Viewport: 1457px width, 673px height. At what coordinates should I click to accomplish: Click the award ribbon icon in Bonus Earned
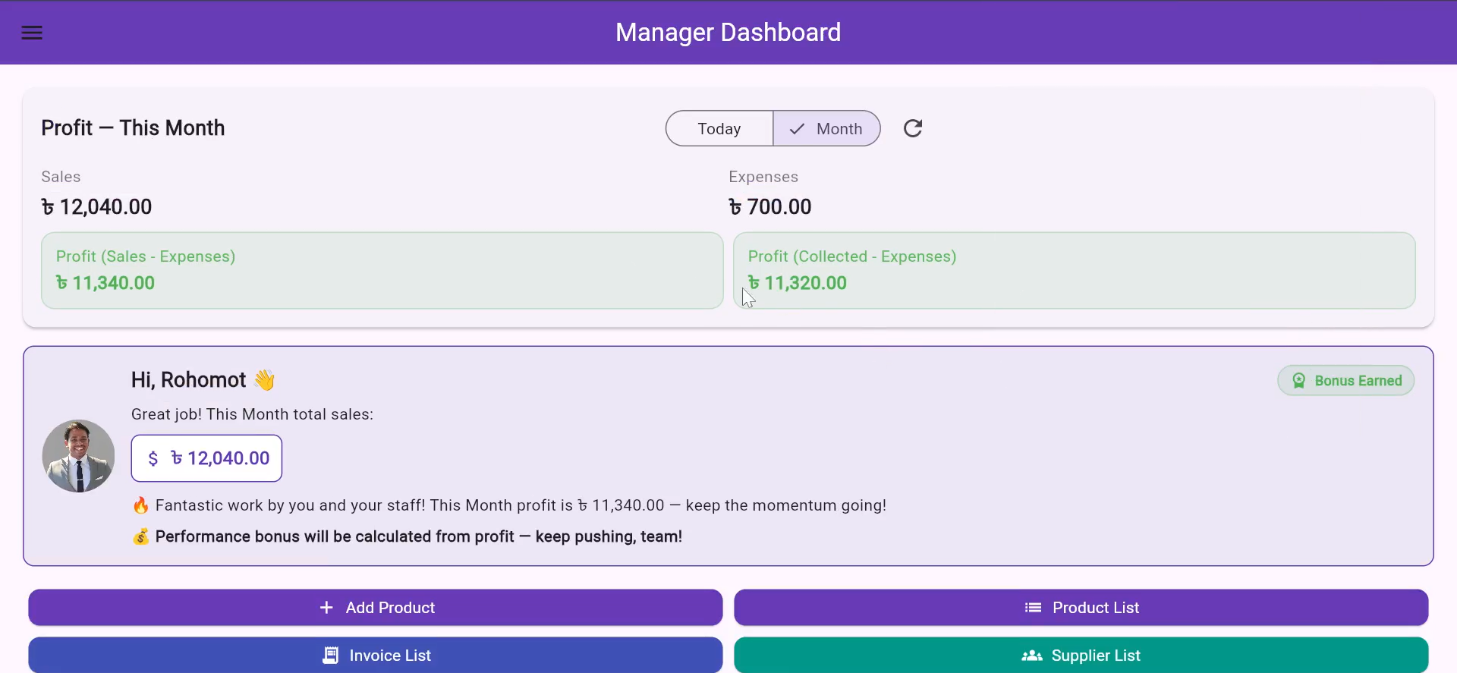(1299, 380)
